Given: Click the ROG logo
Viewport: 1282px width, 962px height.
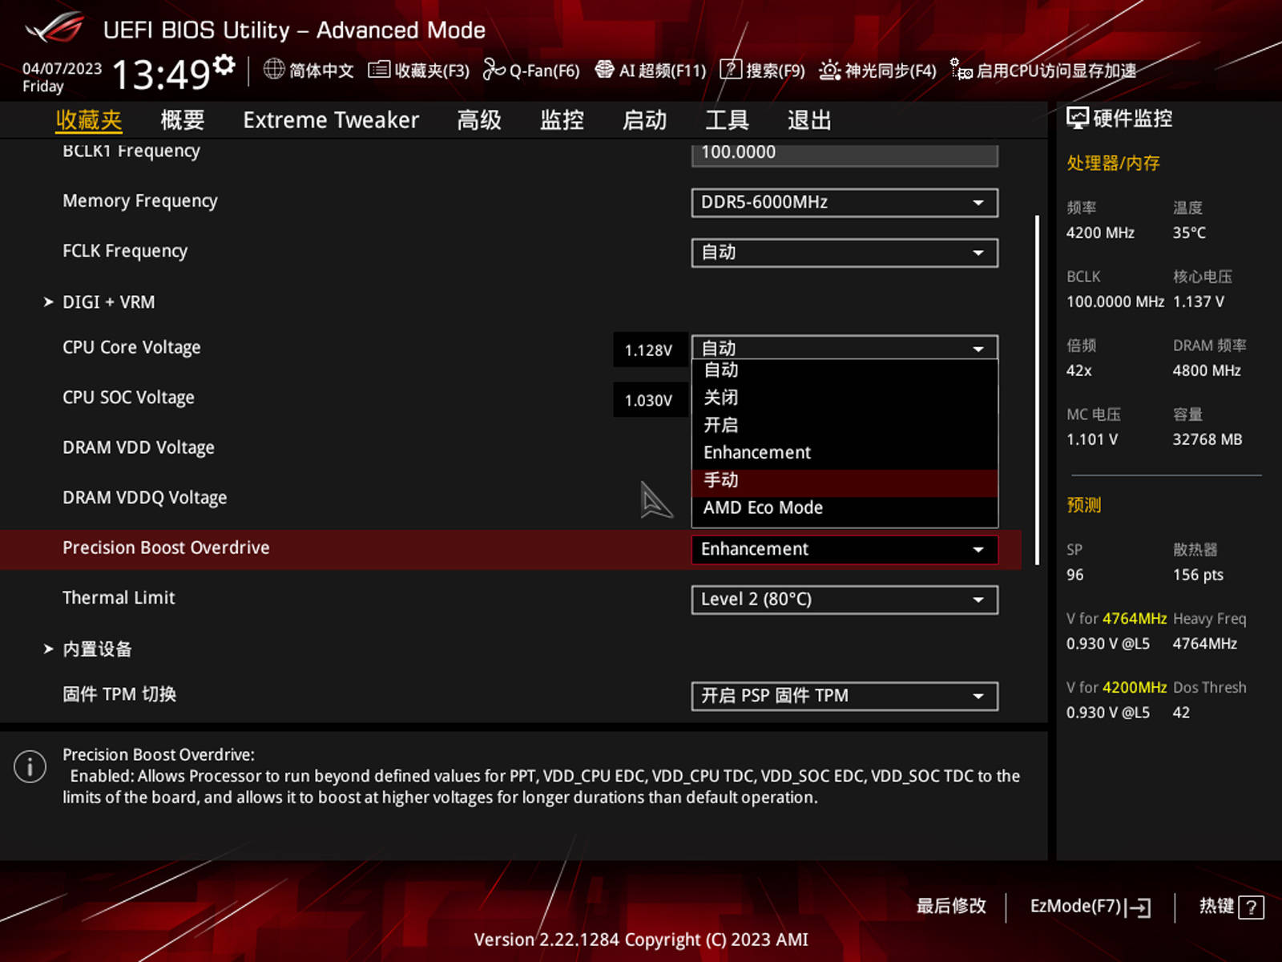Looking at the screenshot, I should [54, 27].
